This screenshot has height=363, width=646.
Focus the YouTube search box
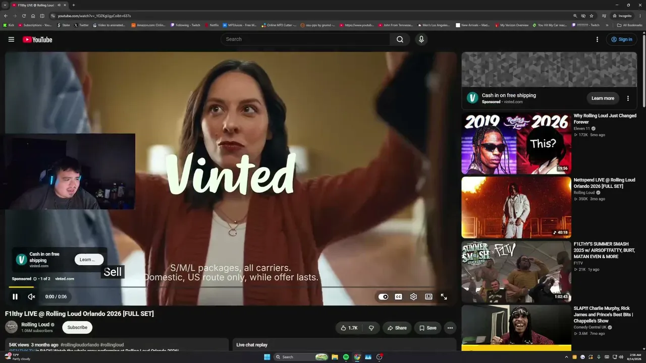(305, 39)
